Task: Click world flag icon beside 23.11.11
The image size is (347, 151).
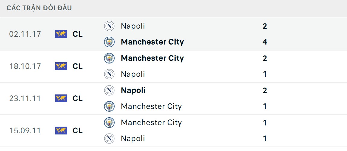Action: 61,98
